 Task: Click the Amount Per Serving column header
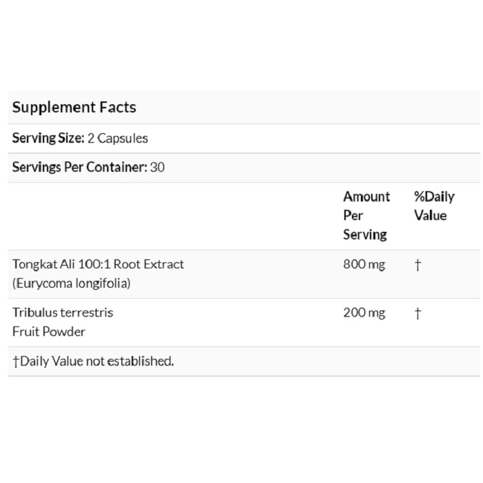tap(366, 215)
